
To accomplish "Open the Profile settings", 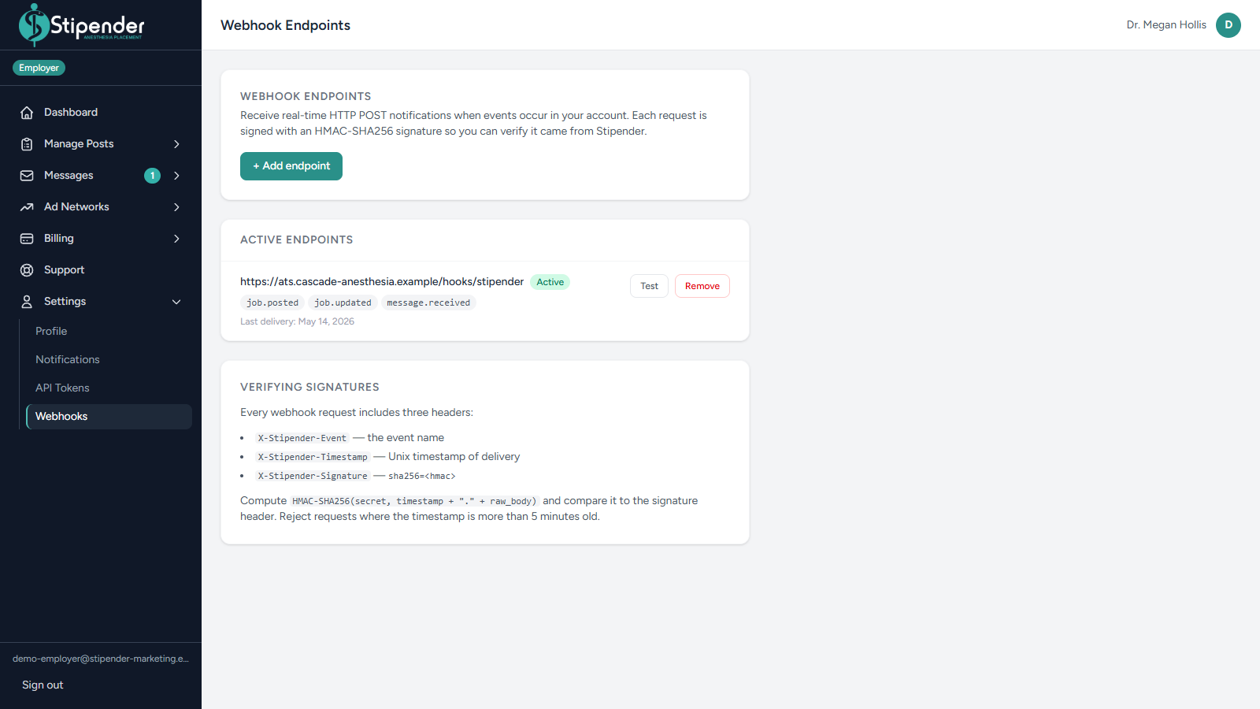I will pos(109,332).
